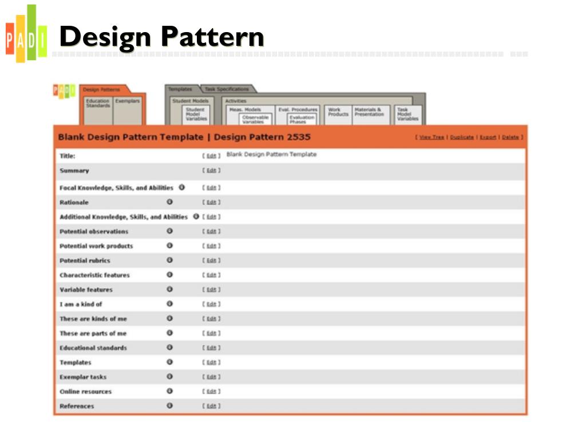Click the Delete link

pyautogui.click(x=510, y=137)
